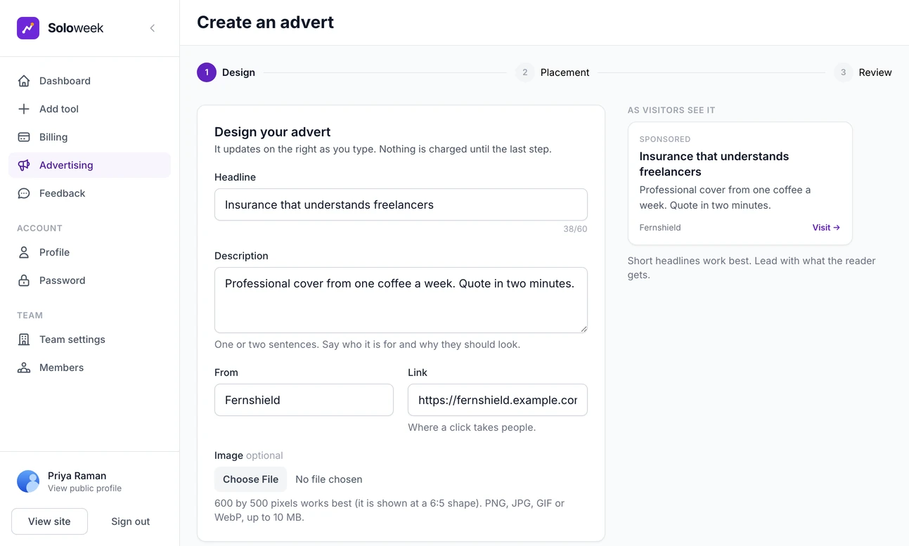Screen dimensions: 909x546
Task: Click the Dashboard home icon
Action: [x=24, y=81]
